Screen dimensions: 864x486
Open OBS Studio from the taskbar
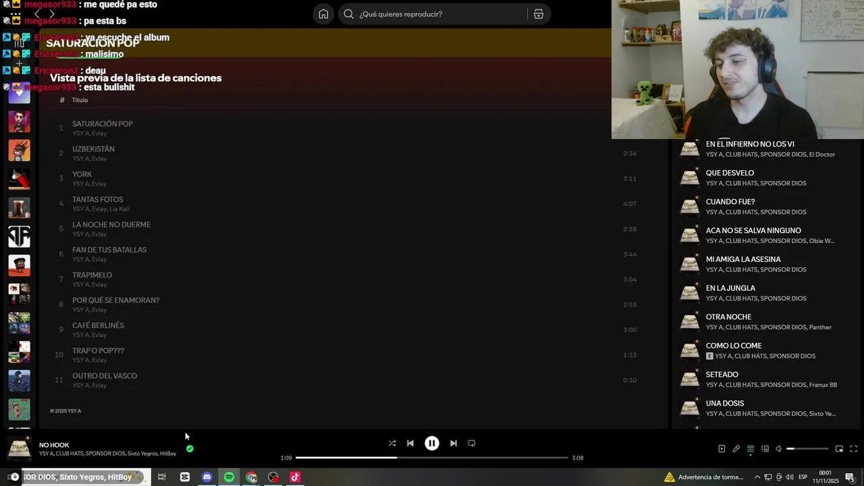click(273, 477)
